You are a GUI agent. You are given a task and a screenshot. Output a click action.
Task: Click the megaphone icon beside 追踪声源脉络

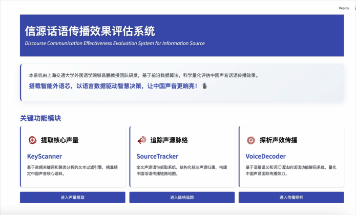141,140
